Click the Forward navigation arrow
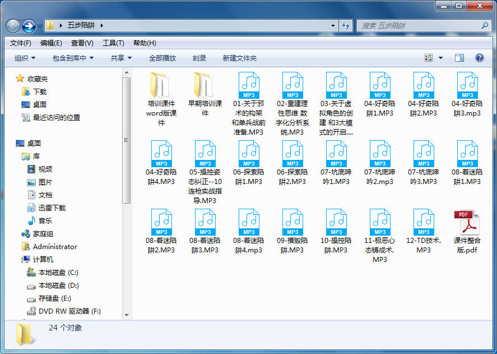 coord(29,26)
